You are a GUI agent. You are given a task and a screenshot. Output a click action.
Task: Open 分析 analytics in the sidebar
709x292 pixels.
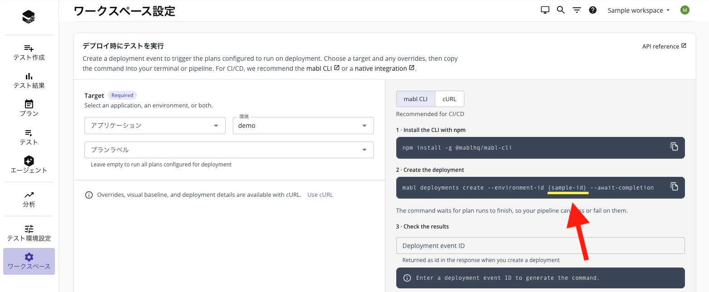(29, 199)
